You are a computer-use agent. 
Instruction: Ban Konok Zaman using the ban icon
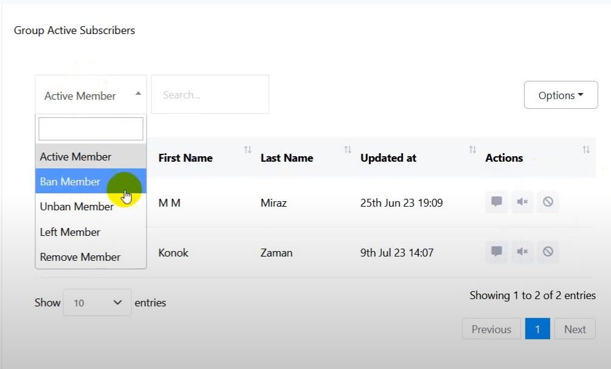[548, 251]
